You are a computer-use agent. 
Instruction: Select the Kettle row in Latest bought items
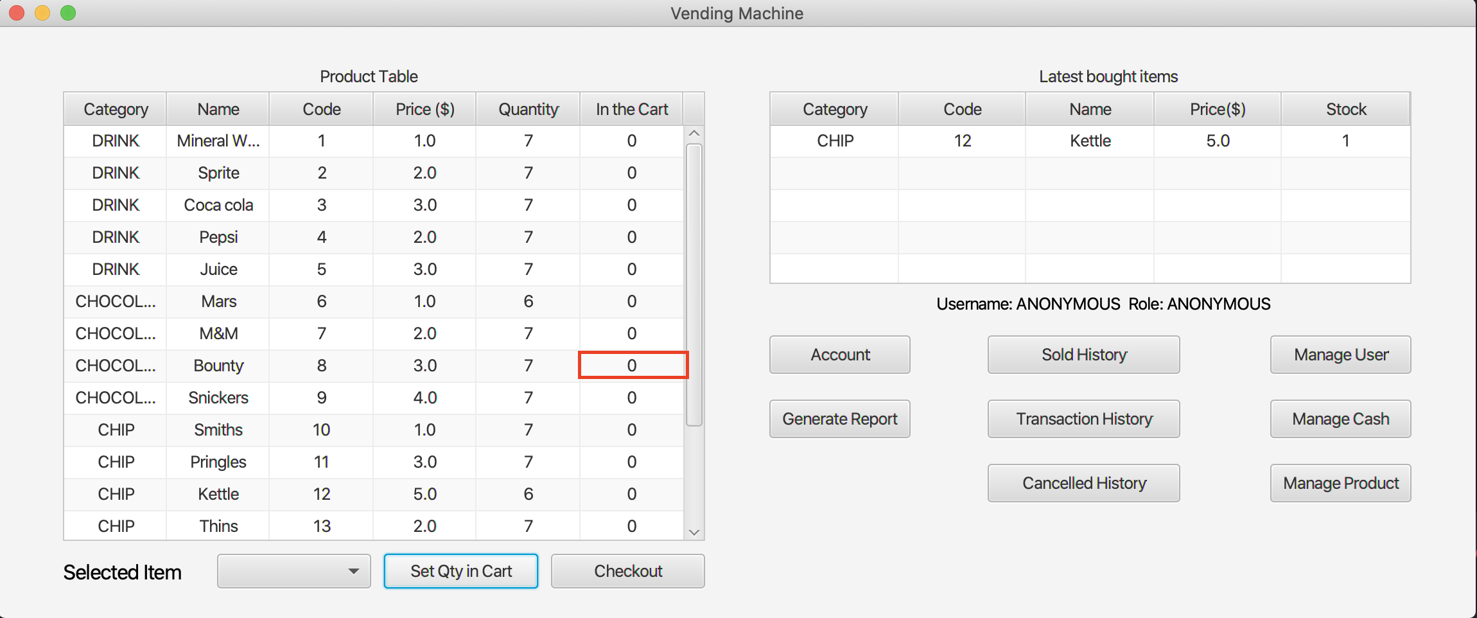point(1090,141)
